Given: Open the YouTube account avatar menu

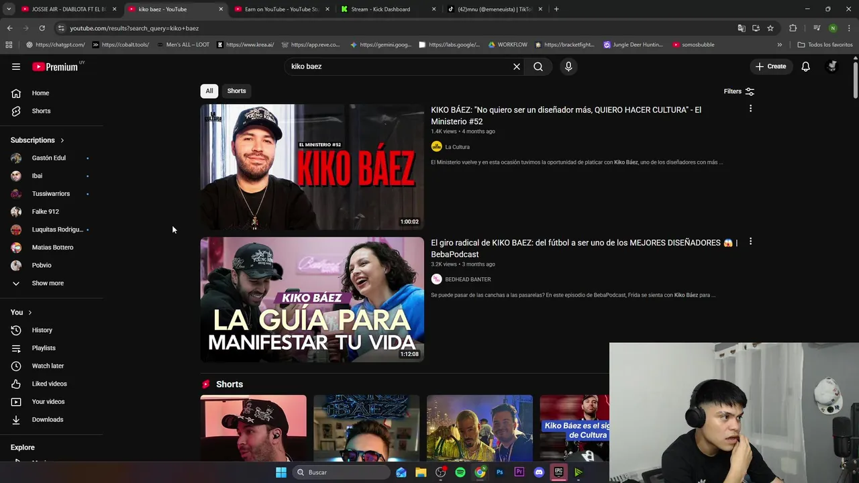Looking at the screenshot, I should 832,66.
